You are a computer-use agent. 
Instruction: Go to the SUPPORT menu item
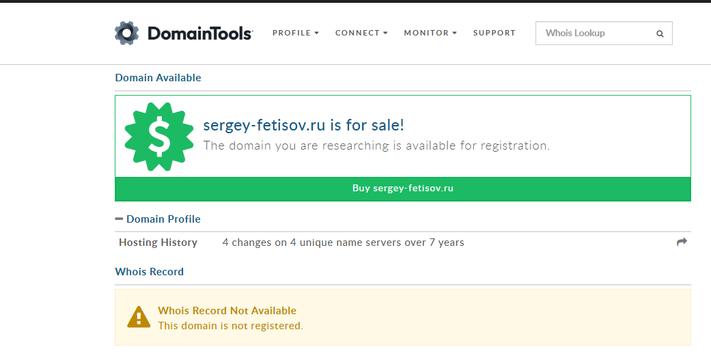(x=494, y=33)
